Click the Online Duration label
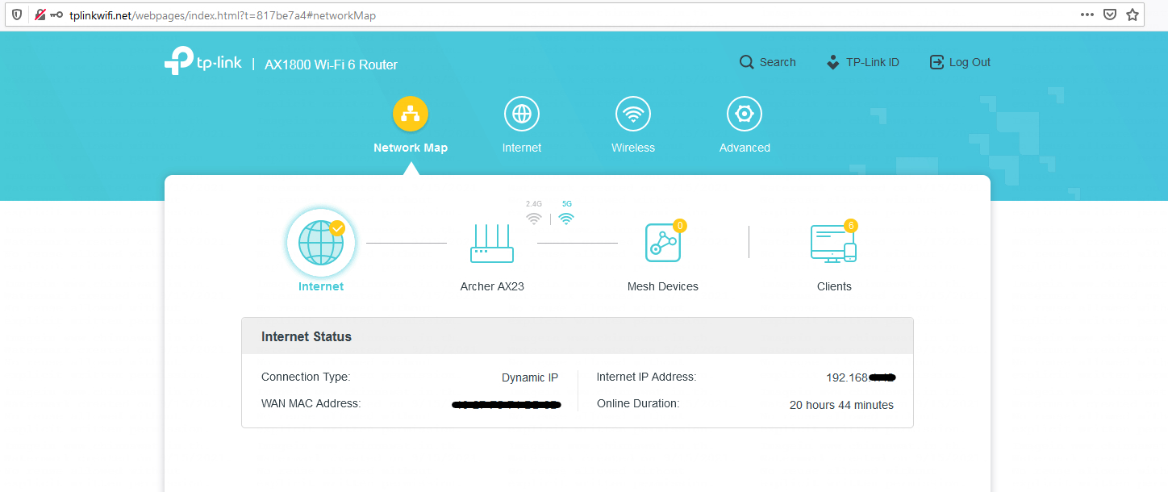 pos(638,403)
